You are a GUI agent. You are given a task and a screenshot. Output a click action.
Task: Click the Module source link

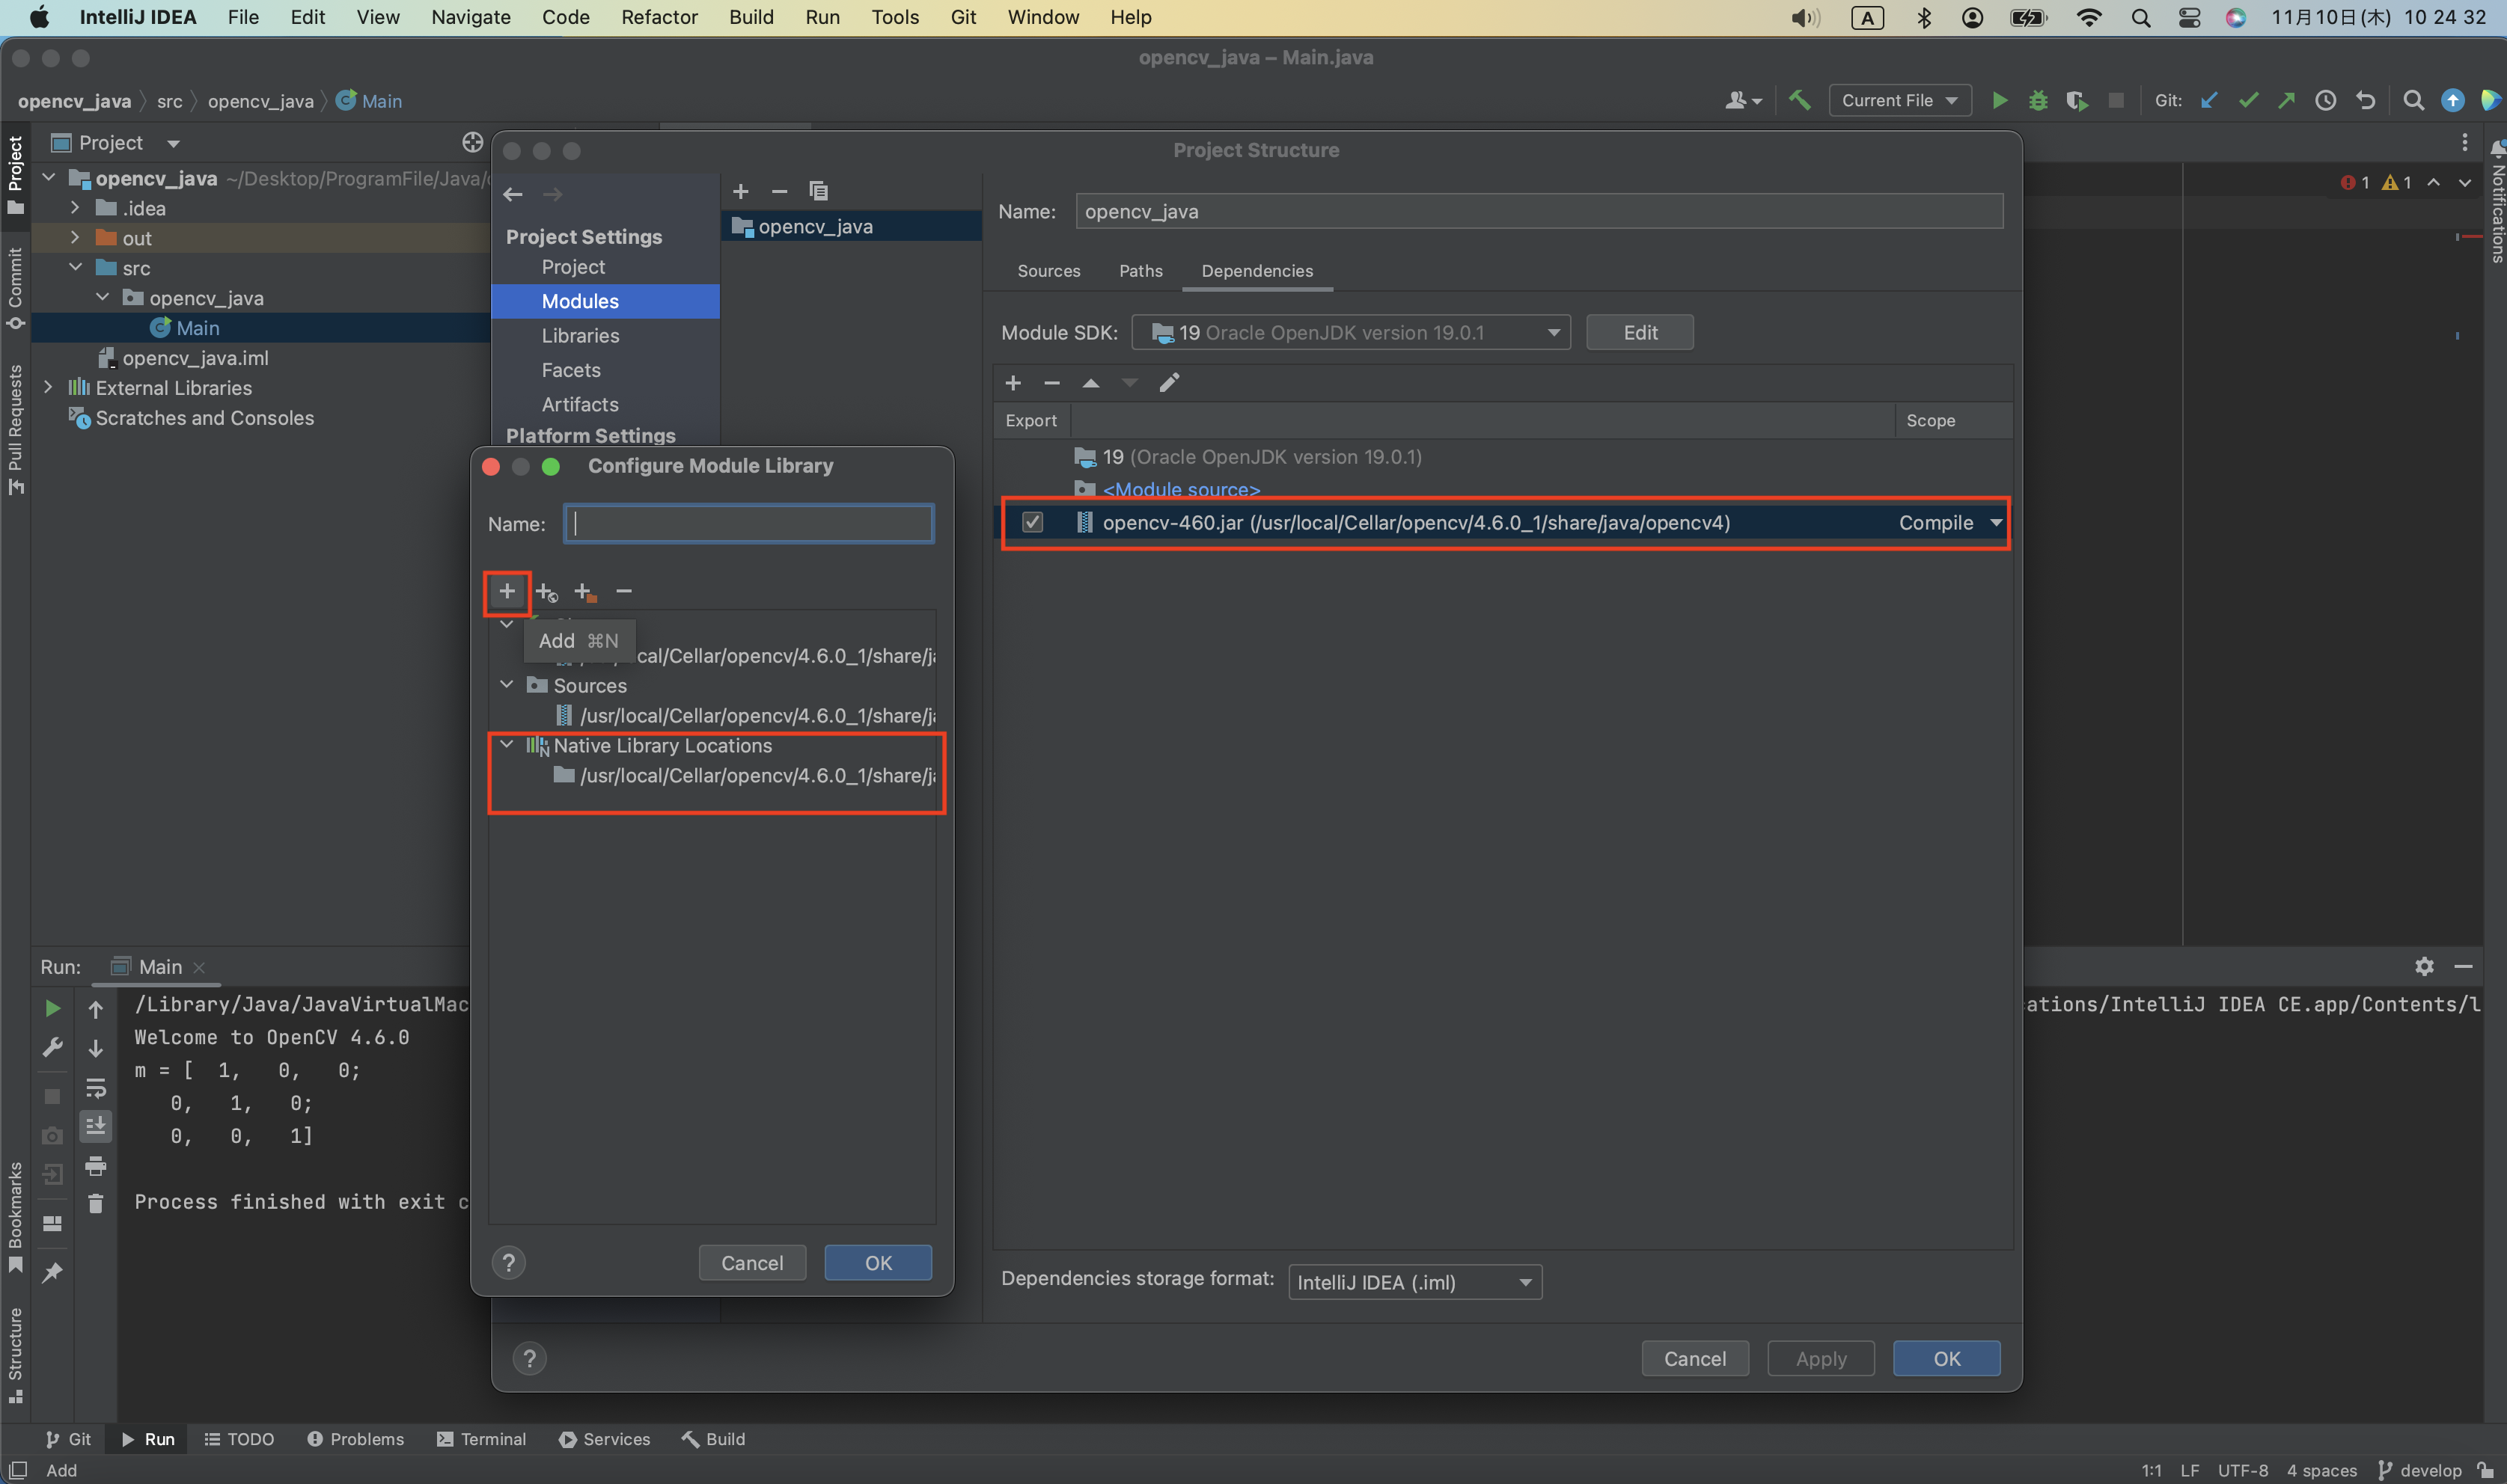tap(1180, 489)
